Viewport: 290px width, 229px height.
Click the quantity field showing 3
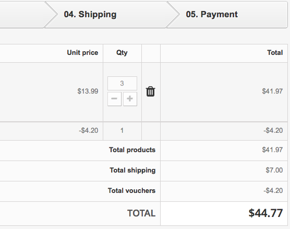(122, 83)
